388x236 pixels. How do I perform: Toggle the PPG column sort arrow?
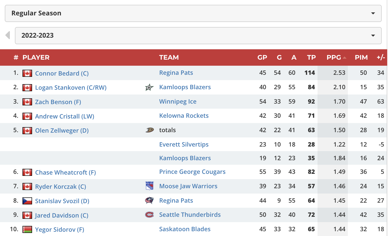coord(345,58)
